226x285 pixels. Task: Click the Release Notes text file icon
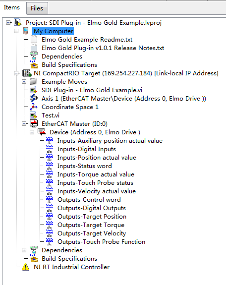pos(34,48)
